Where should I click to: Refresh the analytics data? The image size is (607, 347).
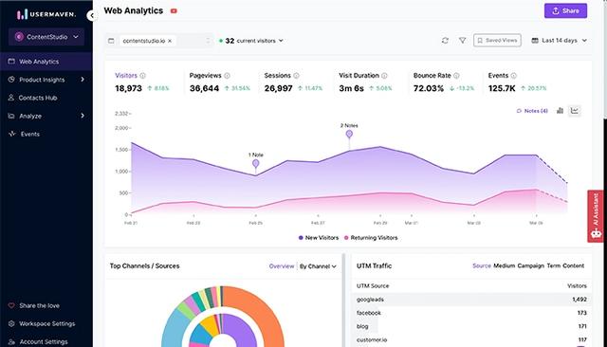(445, 40)
